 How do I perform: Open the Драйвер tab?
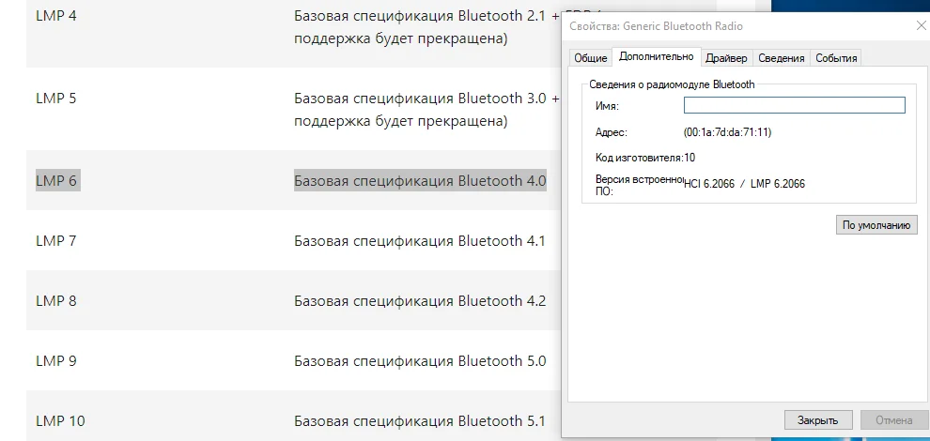click(x=726, y=57)
